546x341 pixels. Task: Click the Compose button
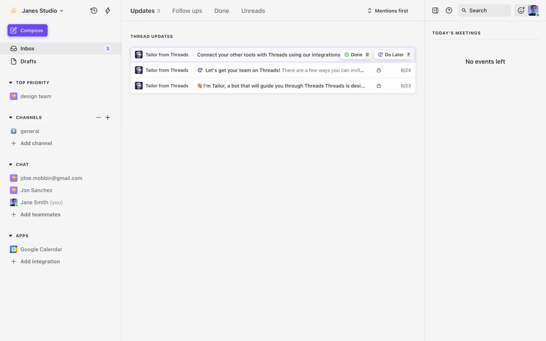[x=28, y=30]
